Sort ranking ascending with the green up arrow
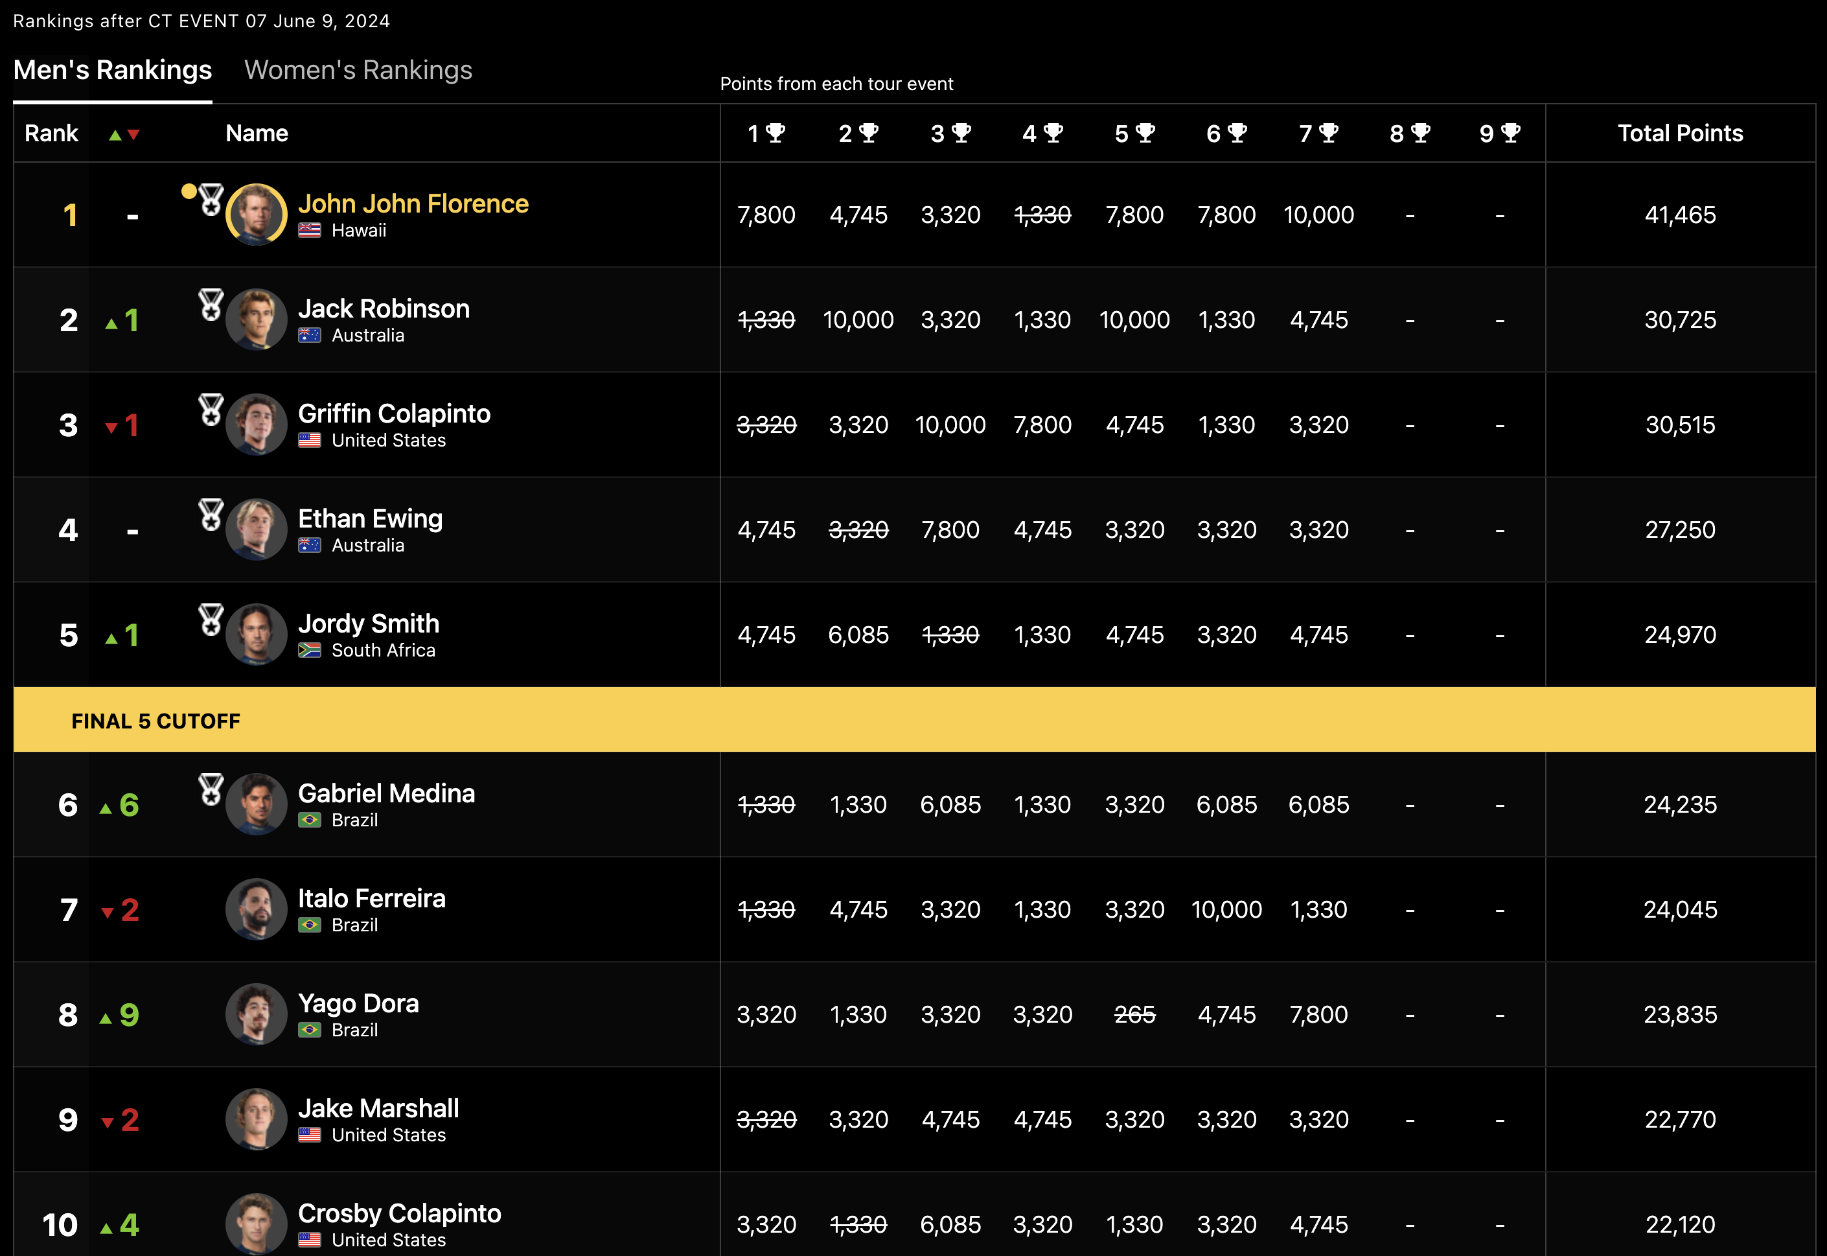Screen dimensions: 1827x1256 (115, 135)
